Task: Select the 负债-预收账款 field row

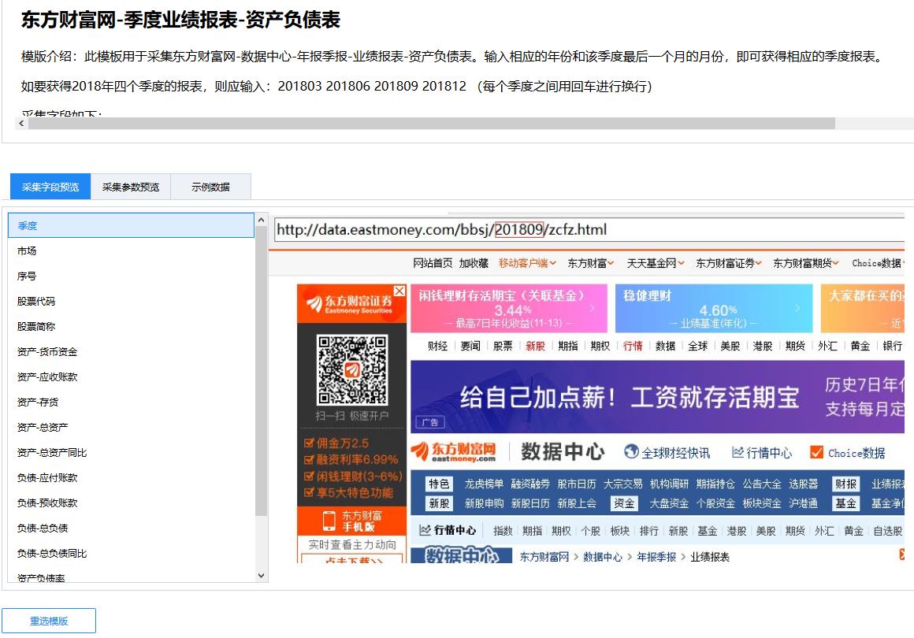Action: tap(131, 503)
